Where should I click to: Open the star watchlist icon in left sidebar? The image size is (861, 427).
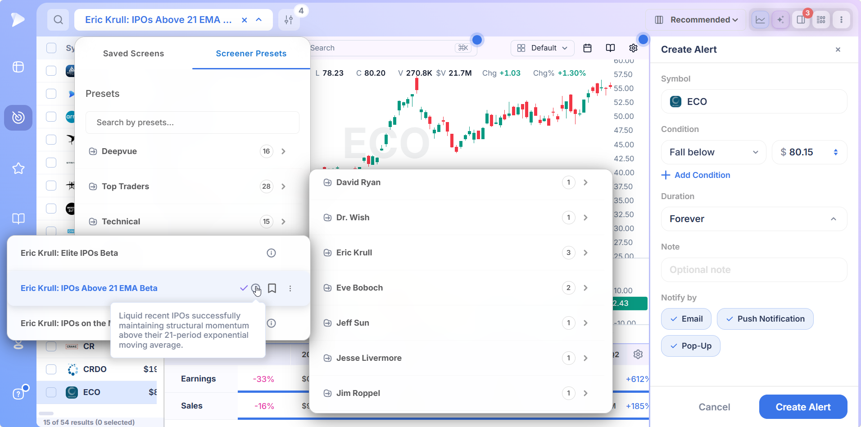18,168
